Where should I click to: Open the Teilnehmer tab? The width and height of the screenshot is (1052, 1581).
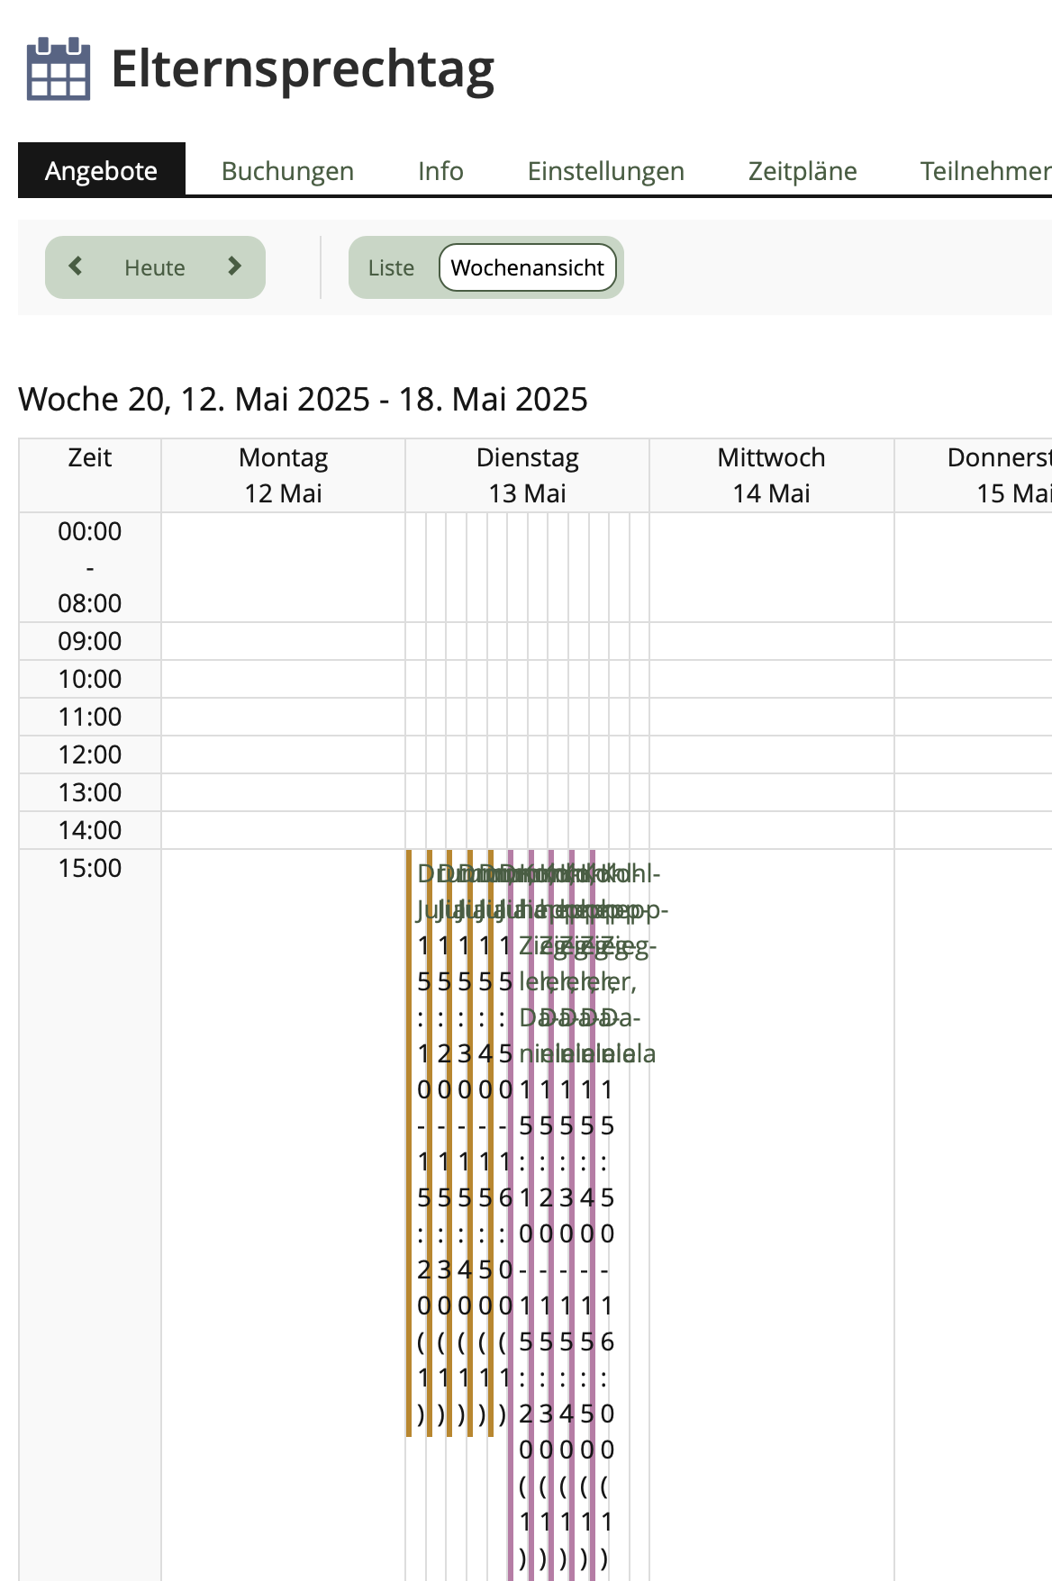(985, 170)
